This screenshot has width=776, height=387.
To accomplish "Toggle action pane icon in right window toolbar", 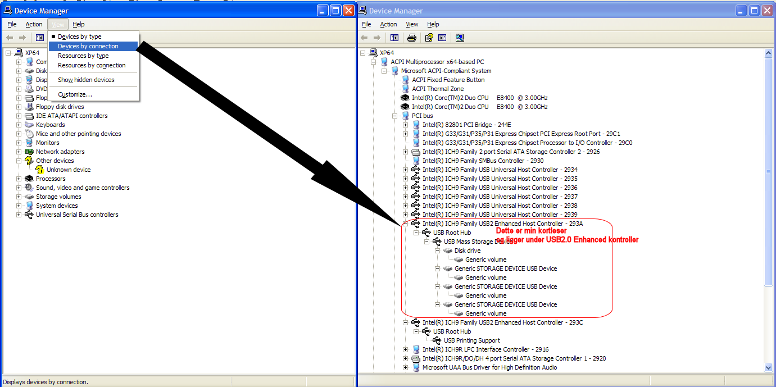I will [x=442, y=38].
